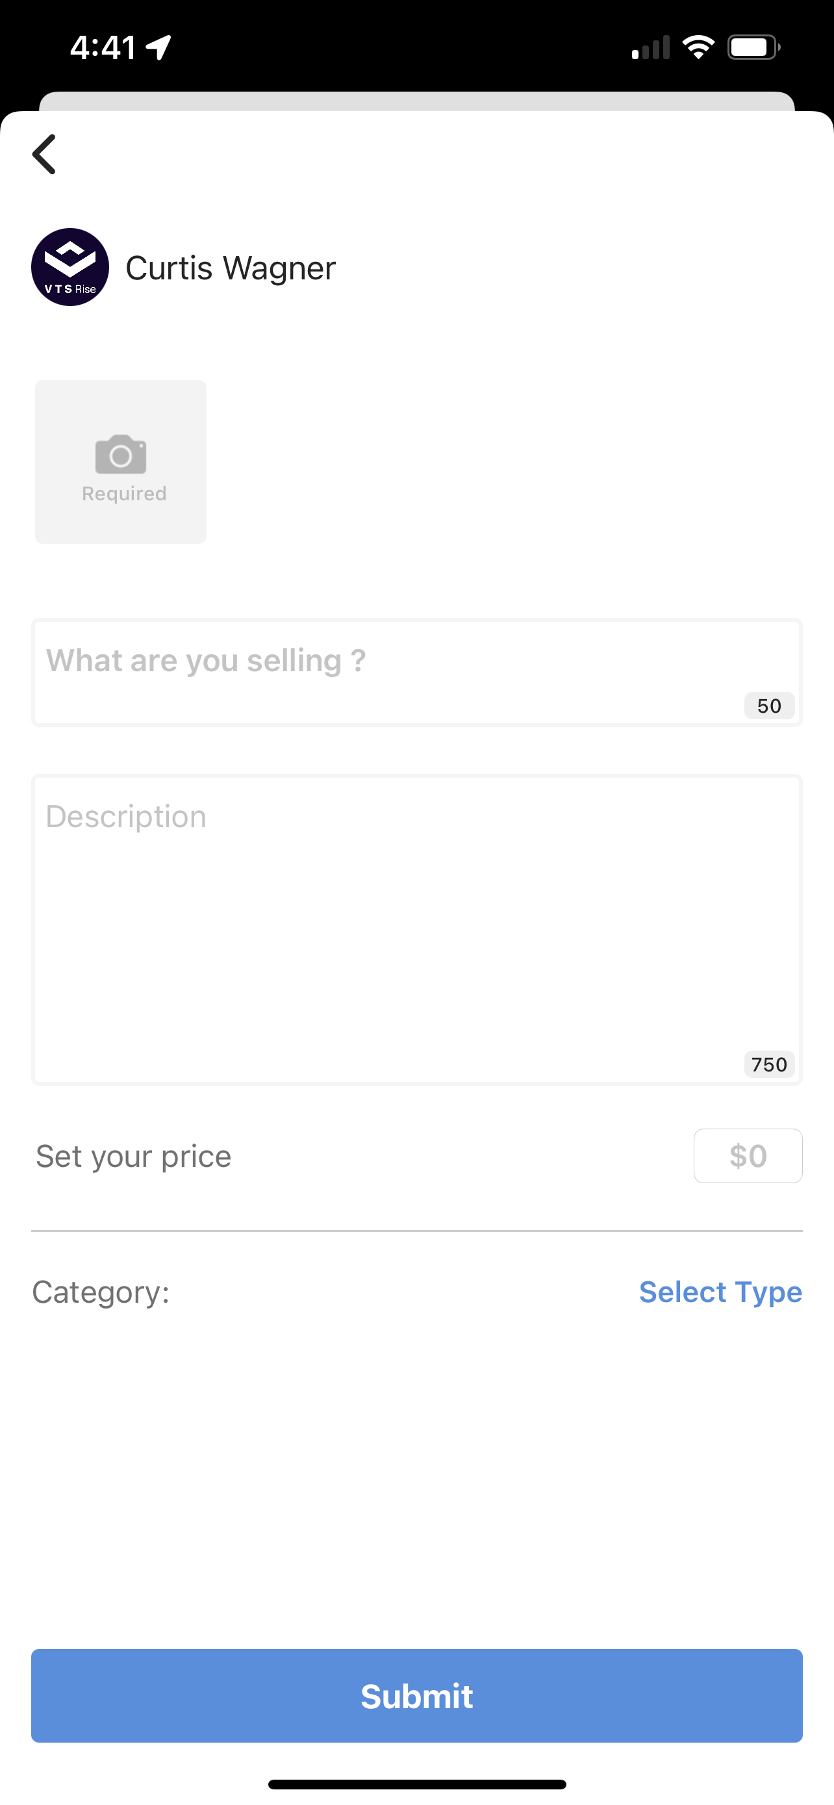Tap the home indicator bar at bottom
Image resolution: width=834 pixels, height=1805 pixels.
click(416, 1784)
